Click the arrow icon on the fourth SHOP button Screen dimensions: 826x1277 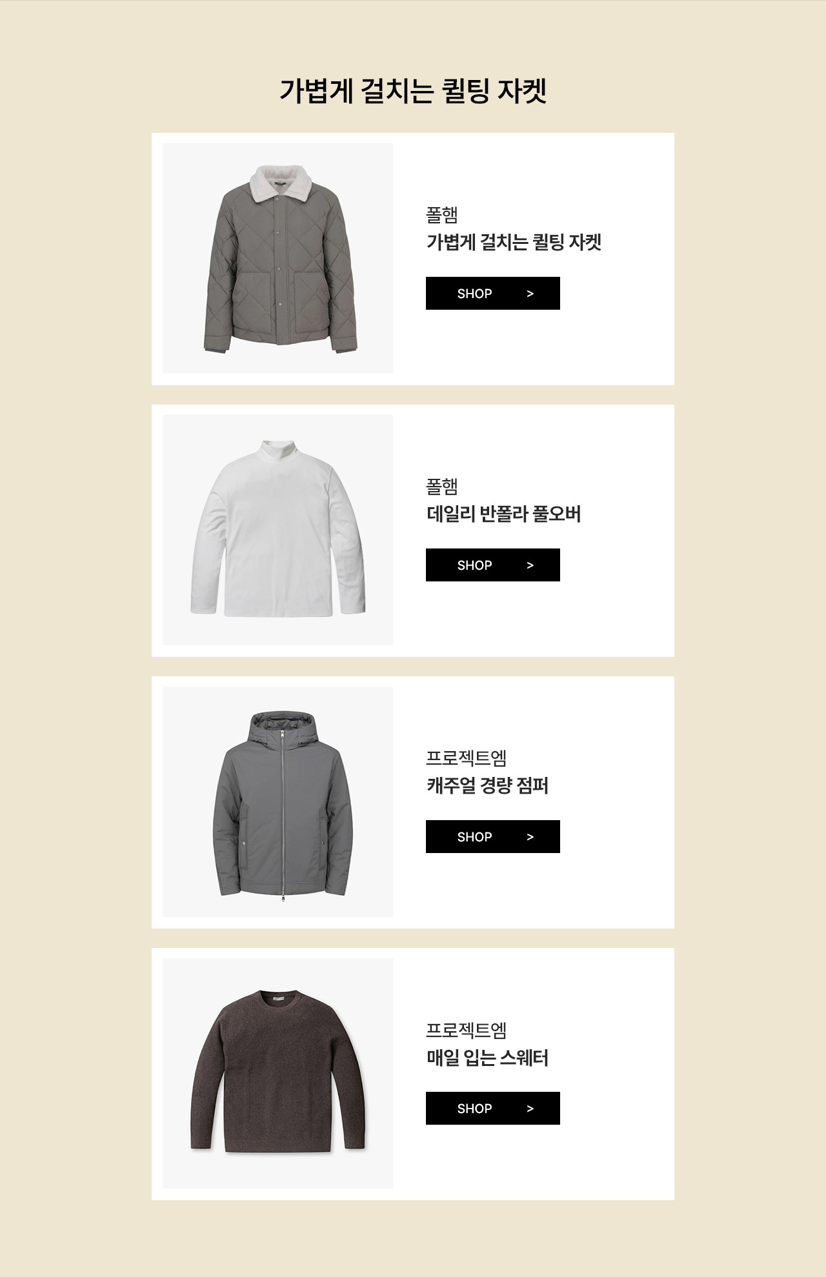coord(530,1109)
